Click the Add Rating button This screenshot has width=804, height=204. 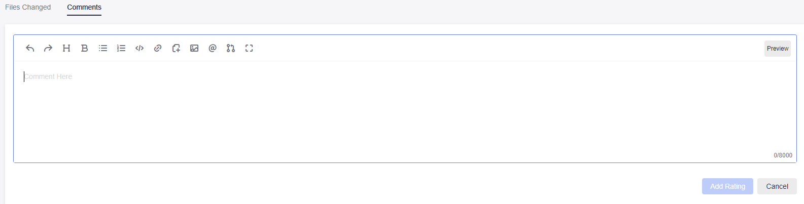tap(727, 186)
